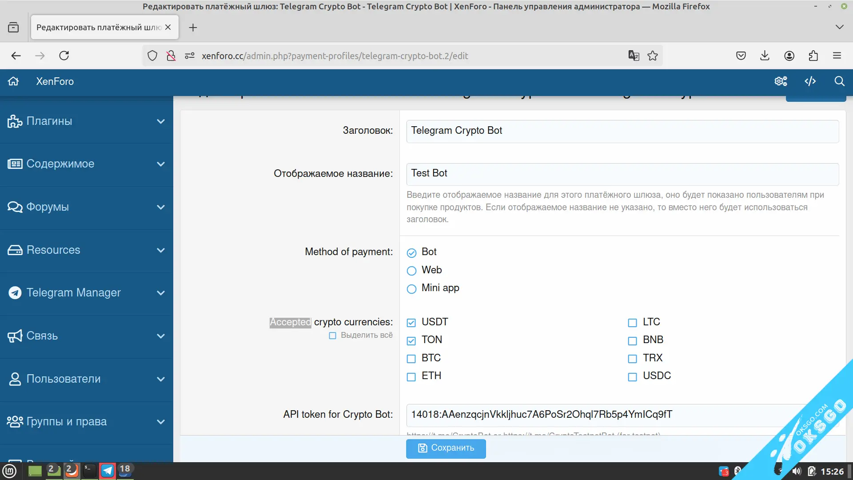Expand the Пользователи sidebar section
853x480 pixels.
(160, 379)
